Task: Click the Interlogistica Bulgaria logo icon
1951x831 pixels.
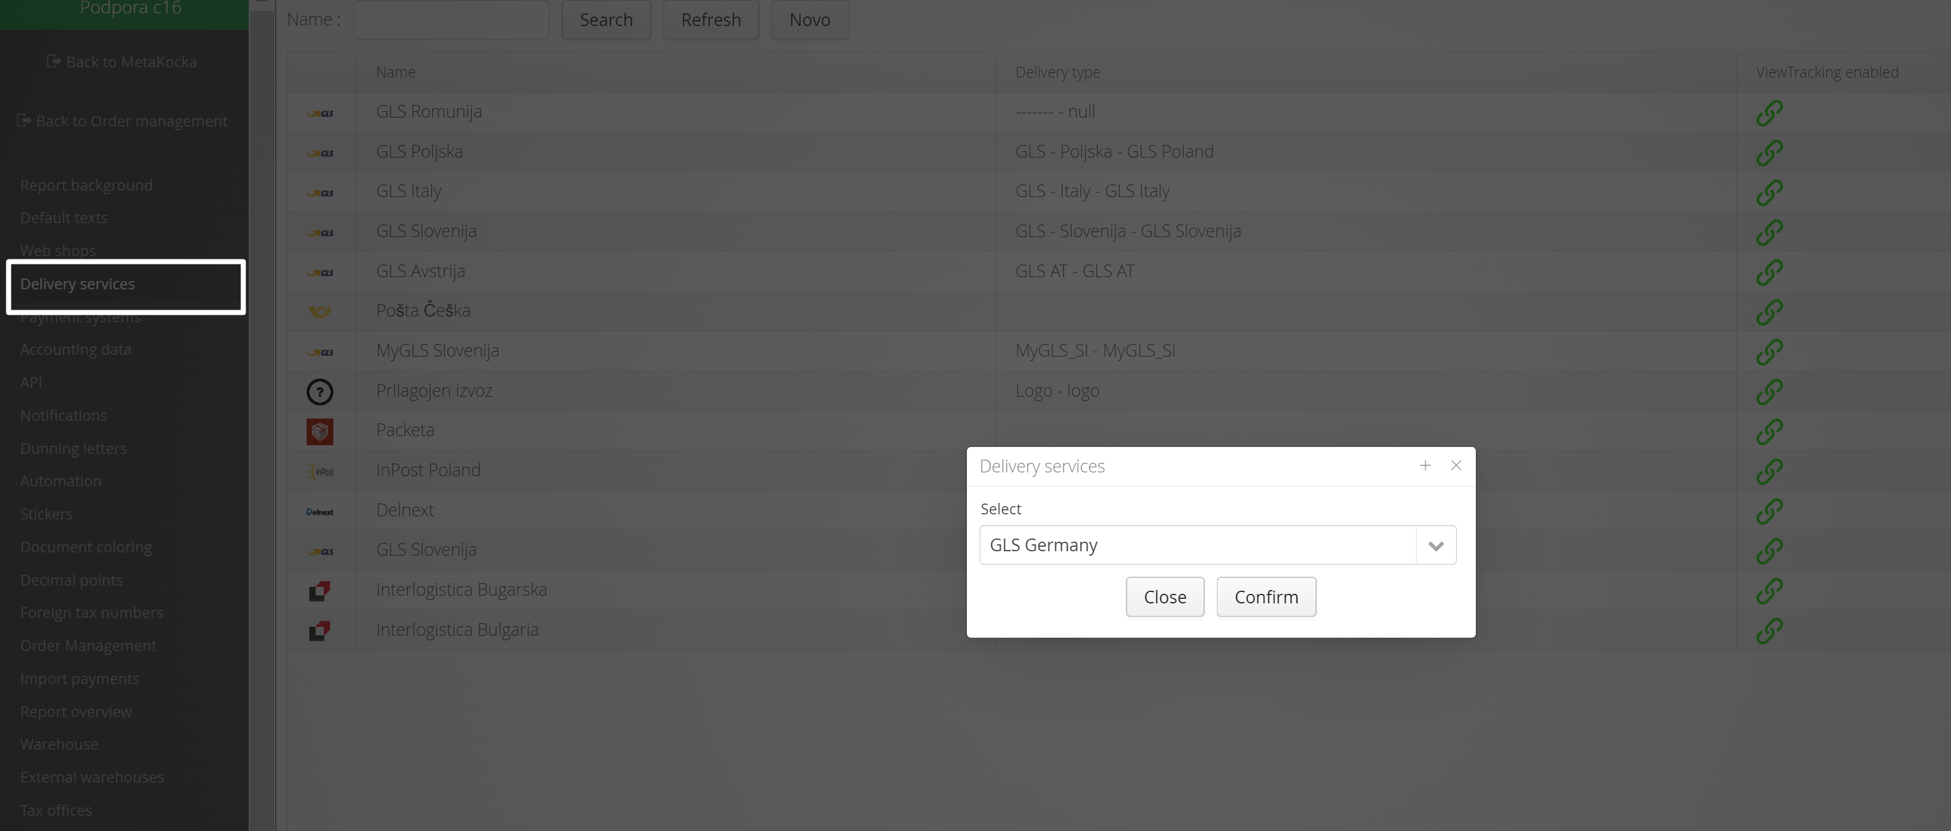Action: pyautogui.click(x=319, y=629)
